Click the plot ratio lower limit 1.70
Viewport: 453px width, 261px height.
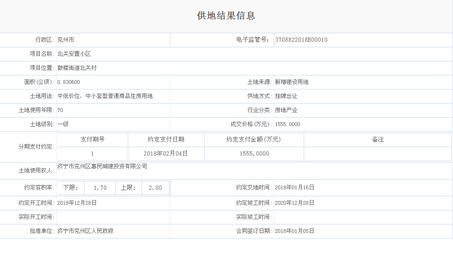(100, 188)
